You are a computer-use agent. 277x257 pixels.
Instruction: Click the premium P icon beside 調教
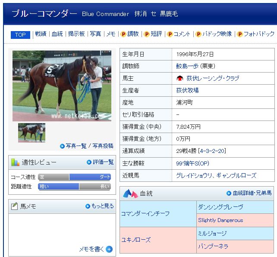pyautogui.click(x=123, y=34)
